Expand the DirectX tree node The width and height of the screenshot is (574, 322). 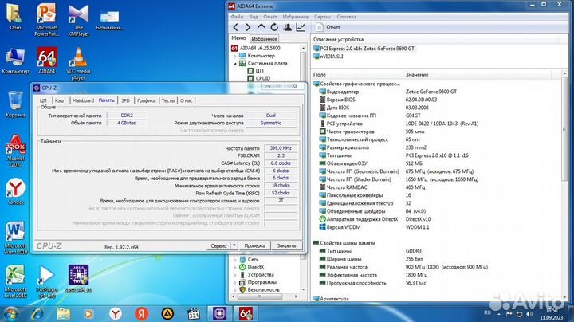coord(235,267)
